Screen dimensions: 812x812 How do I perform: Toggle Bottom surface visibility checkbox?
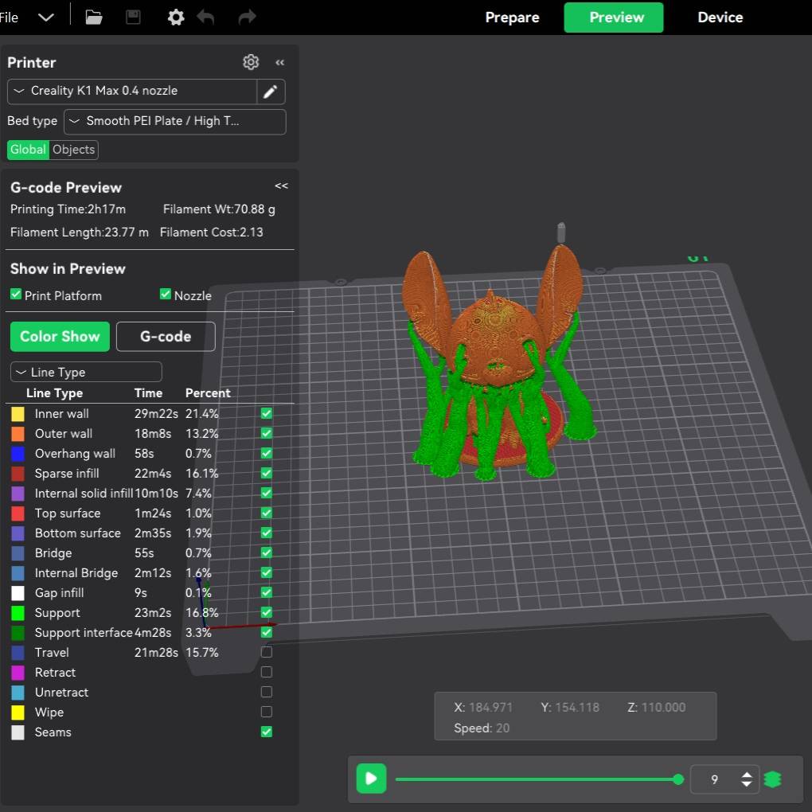pyautogui.click(x=267, y=533)
